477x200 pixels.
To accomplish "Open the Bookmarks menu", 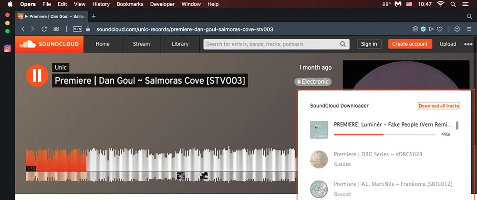I will tap(130, 4).
